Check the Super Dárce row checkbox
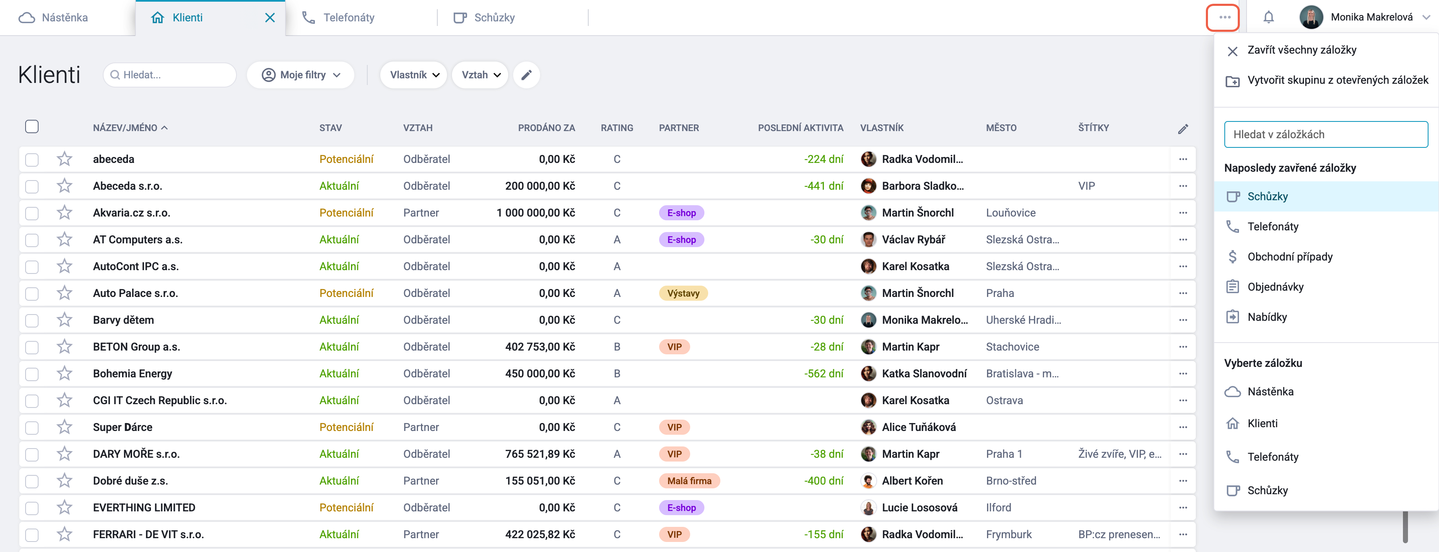This screenshot has width=1439, height=552. [x=32, y=428]
